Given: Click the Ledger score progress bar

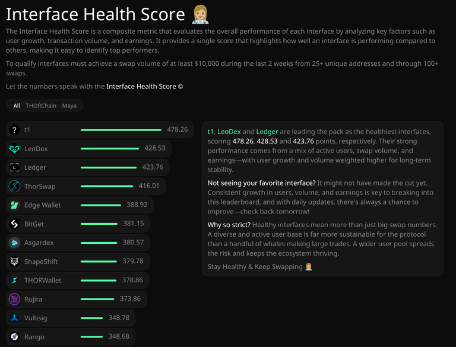Looking at the screenshot, I should (109, 167).
